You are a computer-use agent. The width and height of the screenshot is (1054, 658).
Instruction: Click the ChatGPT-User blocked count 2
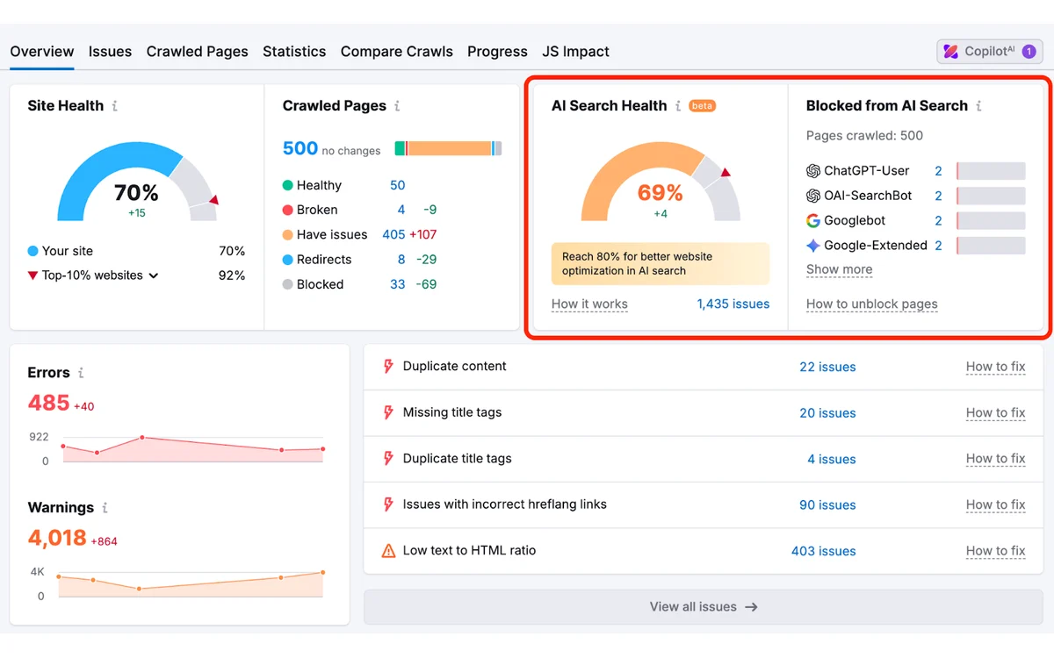938,171
